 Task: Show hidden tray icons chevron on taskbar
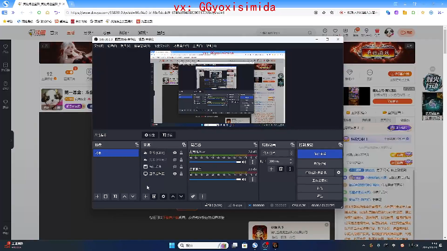point(364,245)
